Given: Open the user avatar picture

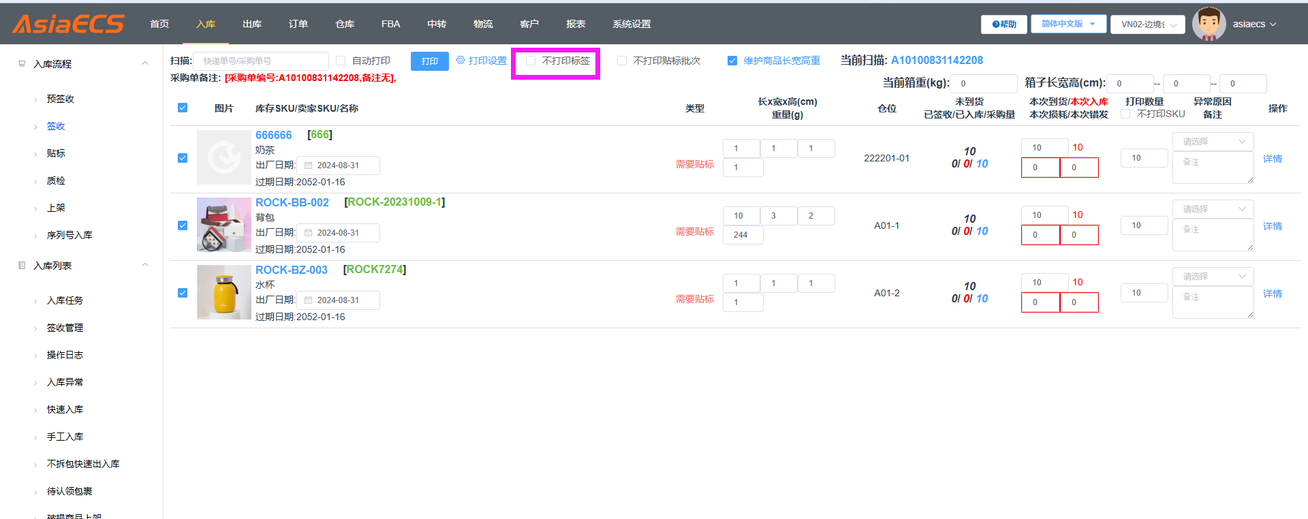Looking at the screenshot, I should (1209, 24).
